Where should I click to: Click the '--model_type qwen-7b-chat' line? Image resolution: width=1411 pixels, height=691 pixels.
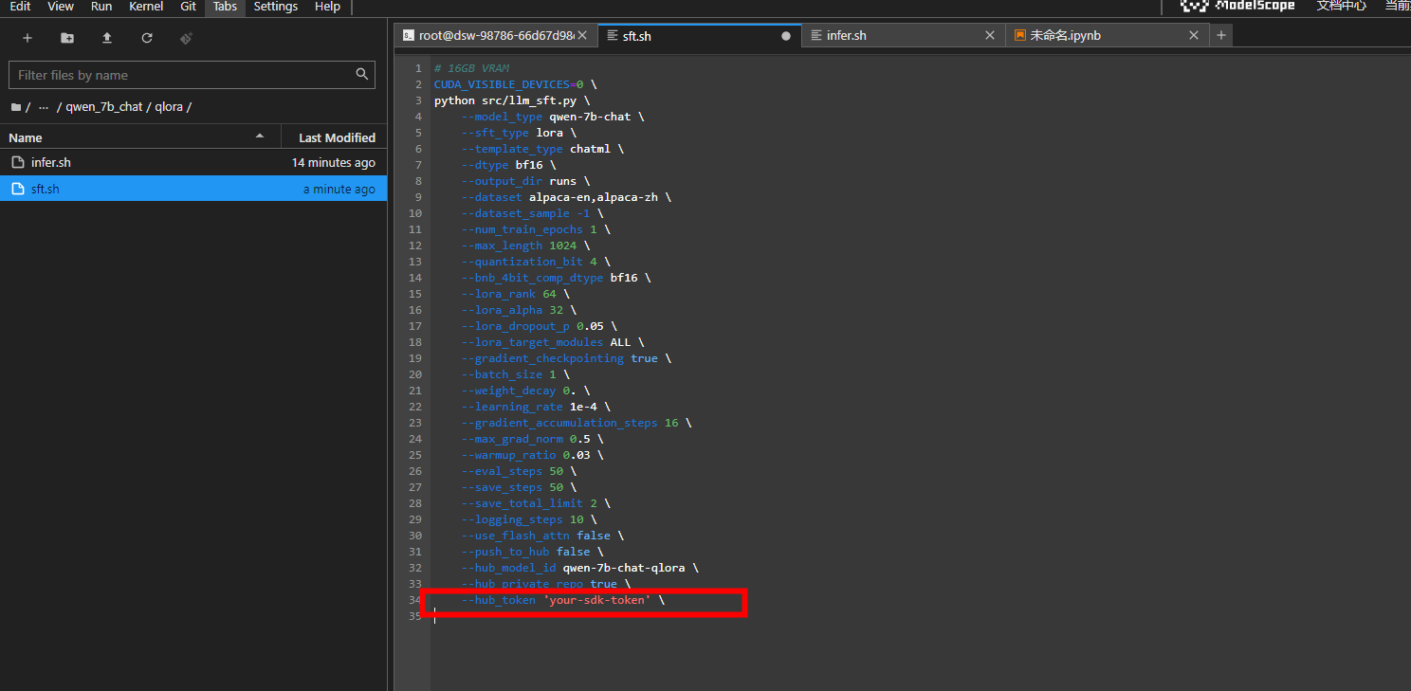[x=553, y=117]
